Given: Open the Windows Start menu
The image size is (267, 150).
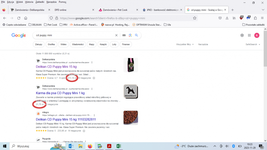Looking at the screenshot, I should click(5, 146).
